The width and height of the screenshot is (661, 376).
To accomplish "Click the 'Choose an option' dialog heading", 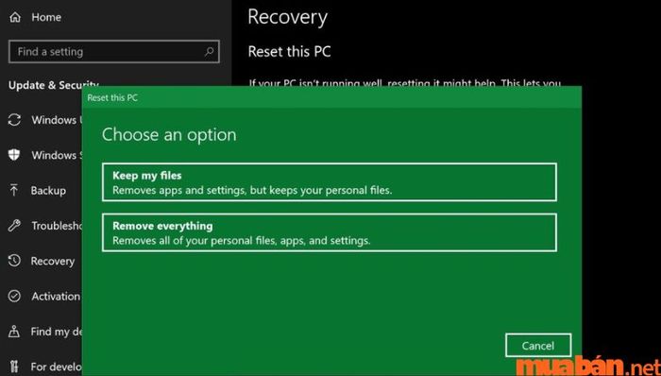I will 169,135.
